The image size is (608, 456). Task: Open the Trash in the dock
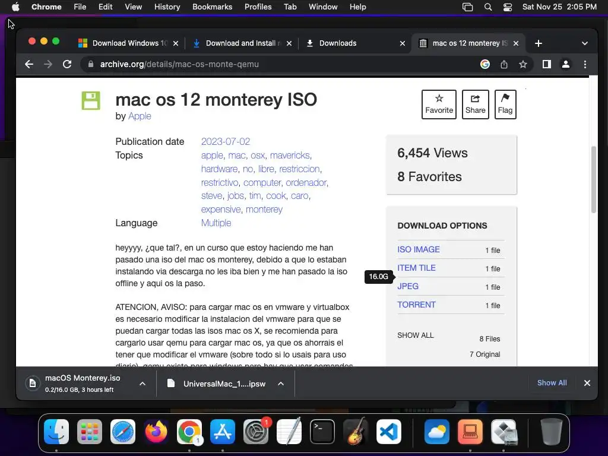click(552, 432)
